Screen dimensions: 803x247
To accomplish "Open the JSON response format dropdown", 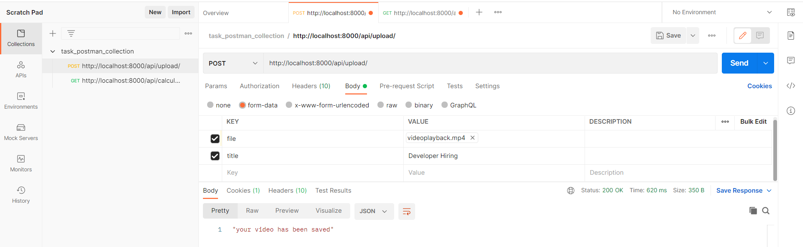I will [x=374, y=211].
